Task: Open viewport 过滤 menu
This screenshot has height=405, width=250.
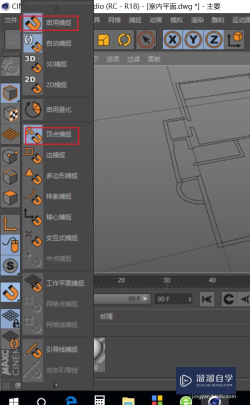Action: (x=133, y=59)
